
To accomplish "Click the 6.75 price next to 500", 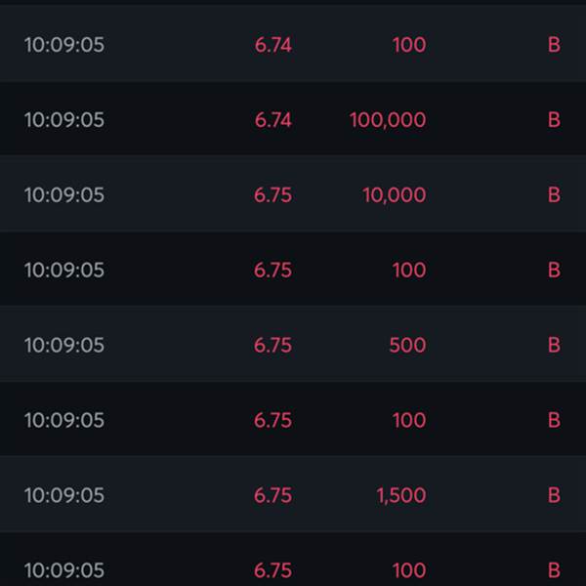I will click(x=272, y=345).
